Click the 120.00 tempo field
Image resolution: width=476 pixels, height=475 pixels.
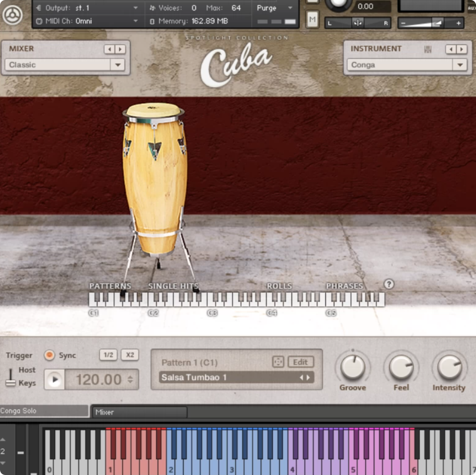tap(99, 379)
